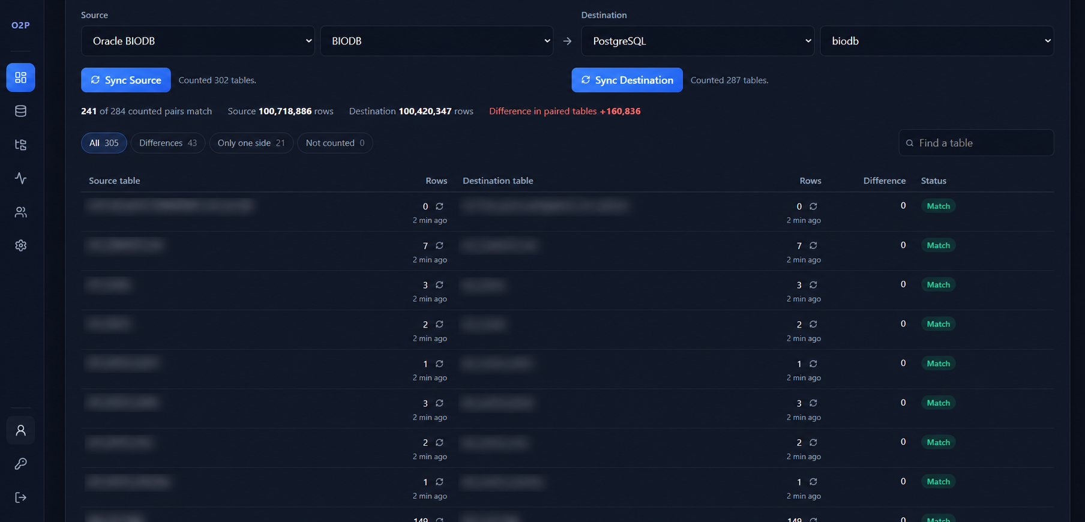Click the Source 100,718,886 rows total
The image size is (1085, 522).
[281, 111]
